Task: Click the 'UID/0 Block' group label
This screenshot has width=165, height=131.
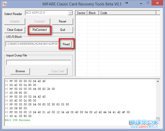Action: [x=14, y=37]
